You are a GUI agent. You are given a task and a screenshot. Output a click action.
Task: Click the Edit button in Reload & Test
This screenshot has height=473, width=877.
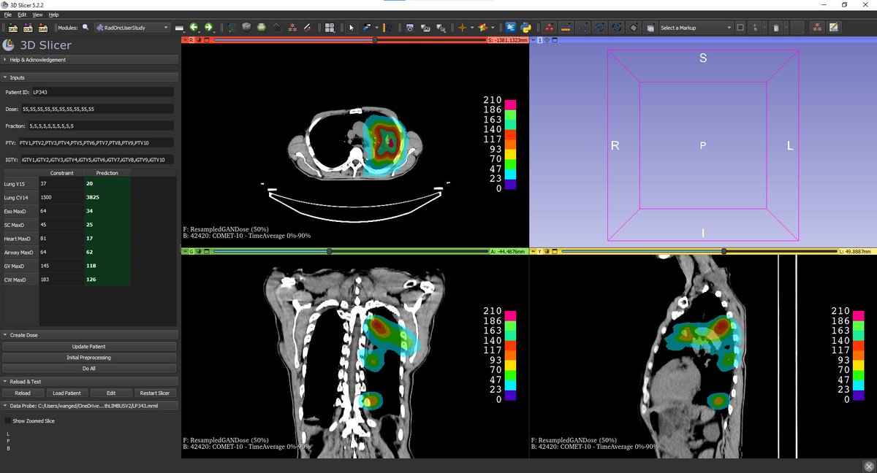[x=111, y=393]
